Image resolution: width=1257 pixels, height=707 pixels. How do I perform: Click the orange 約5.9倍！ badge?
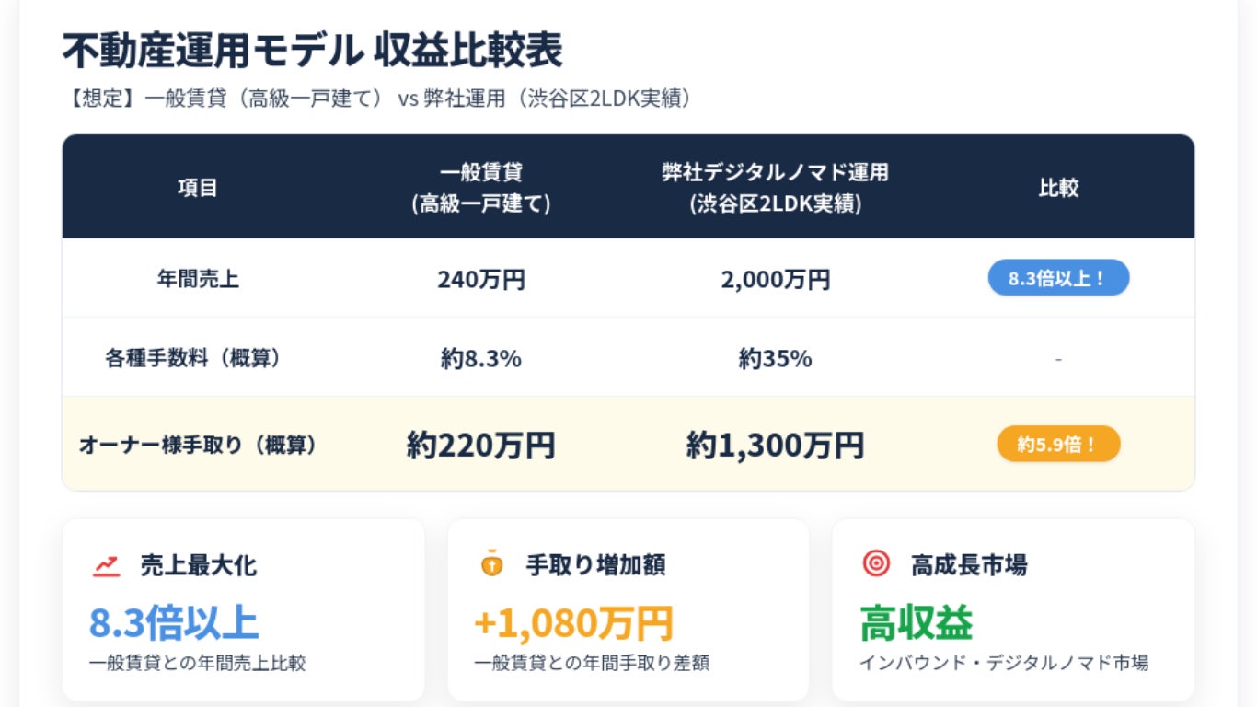1058,445
